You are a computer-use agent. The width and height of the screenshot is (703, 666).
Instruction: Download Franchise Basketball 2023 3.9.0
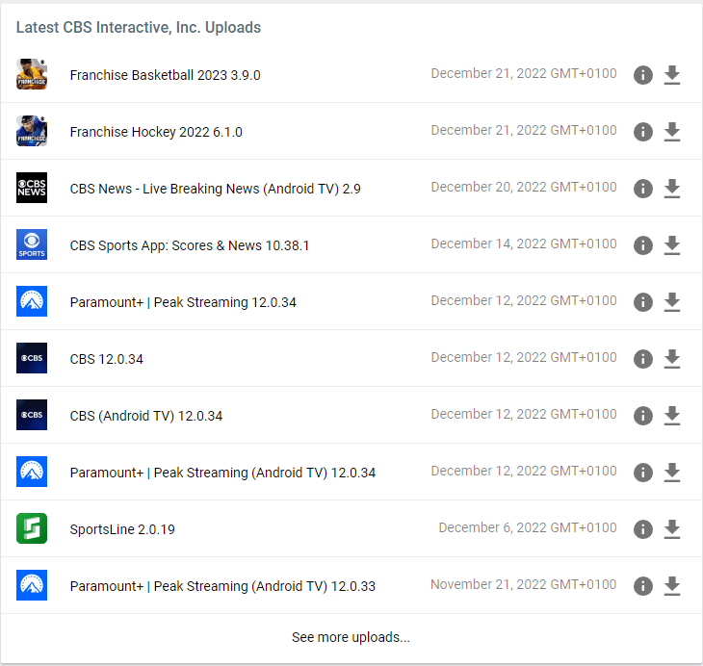pyautogui.click(x=672, y=75)
